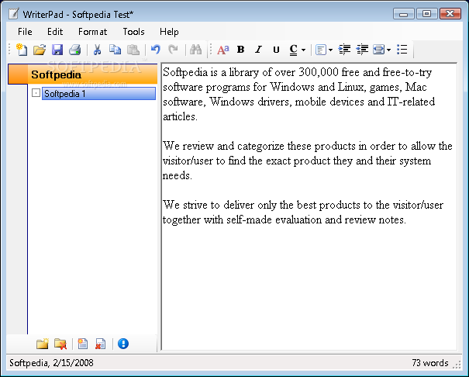This screenshot has height=377, width=469.
Task: Click the 73 words counter
Action: coord(429,363)
